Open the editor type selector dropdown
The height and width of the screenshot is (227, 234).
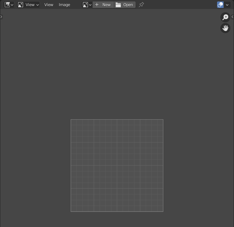click(x=9, y=5)
